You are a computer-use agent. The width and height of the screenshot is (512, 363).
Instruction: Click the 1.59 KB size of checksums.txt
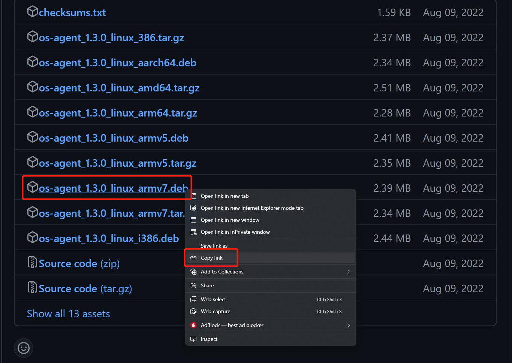pyautogui.click(x=394, y=12)
